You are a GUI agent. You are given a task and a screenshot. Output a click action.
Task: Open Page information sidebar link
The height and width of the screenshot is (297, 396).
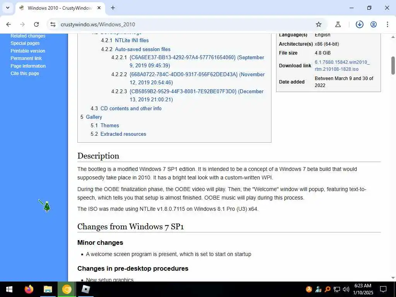pos(28,66)
